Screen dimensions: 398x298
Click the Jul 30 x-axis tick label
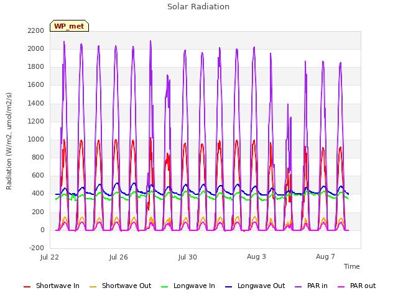pos(188,257)
